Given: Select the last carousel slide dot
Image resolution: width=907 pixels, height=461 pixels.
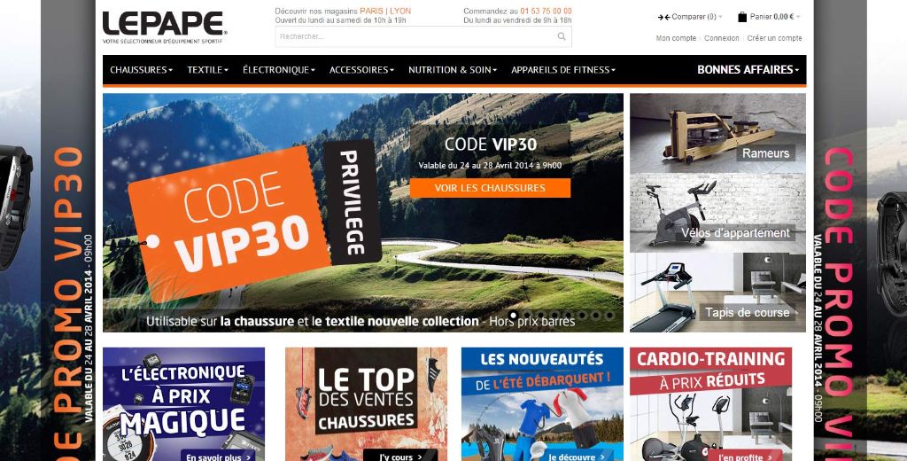Looking at the screenshot, I should [609, 315].
